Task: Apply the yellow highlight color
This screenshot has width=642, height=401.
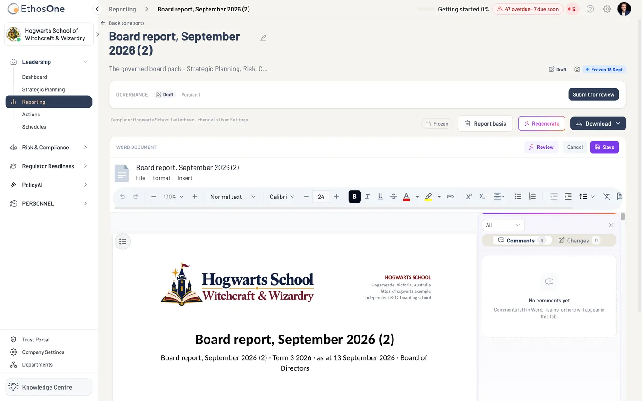Action: pos(428,197)
